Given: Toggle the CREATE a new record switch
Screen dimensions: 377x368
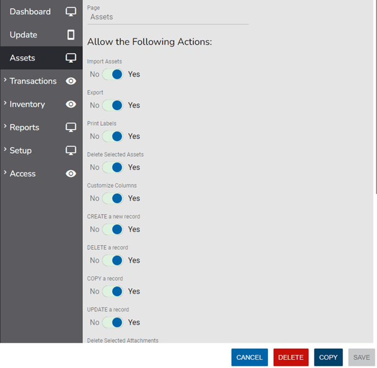Looking at the screenshot, I should tap(112, 229).
